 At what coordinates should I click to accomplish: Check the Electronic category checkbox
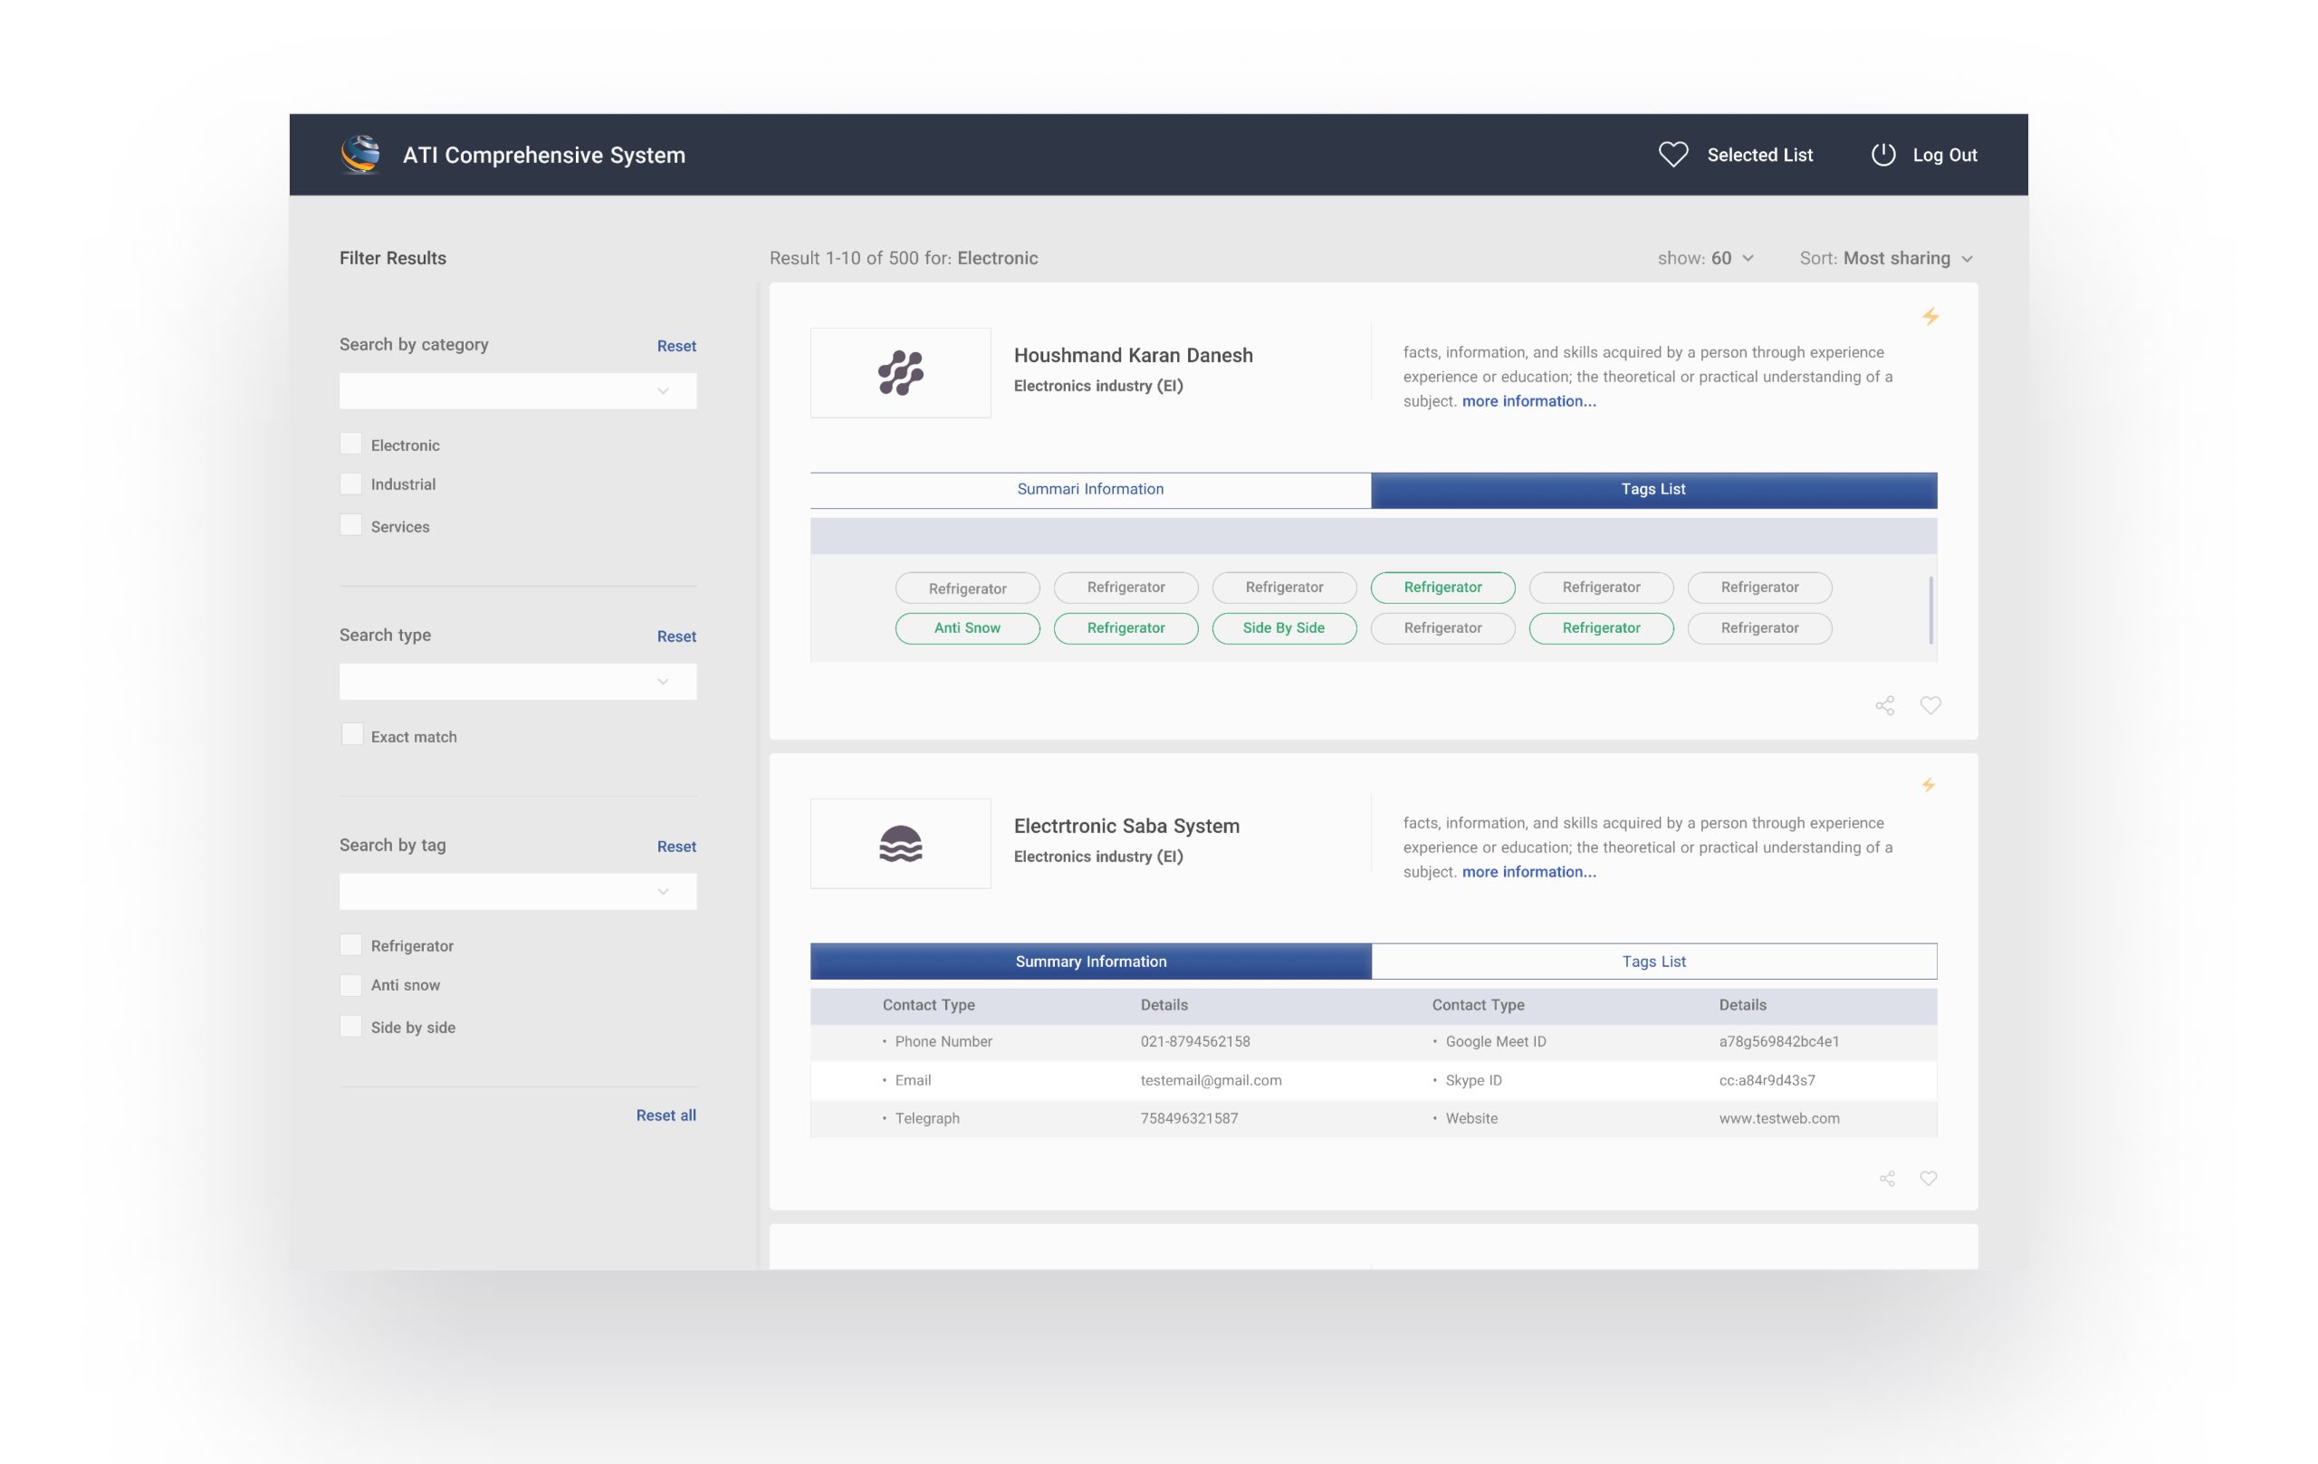click(x=350, y=444)
